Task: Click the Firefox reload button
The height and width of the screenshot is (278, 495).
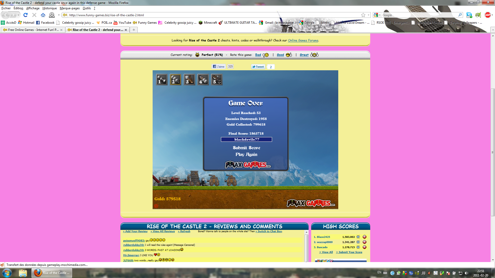Action: [x=25, y=15]
